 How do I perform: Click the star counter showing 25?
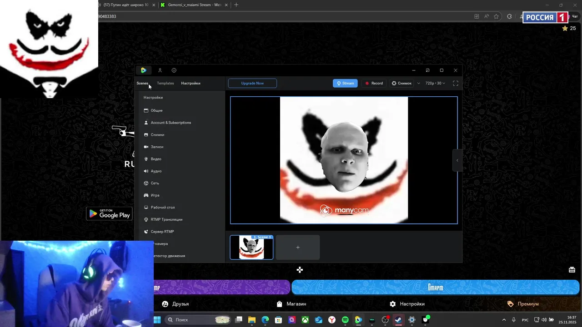569,28
